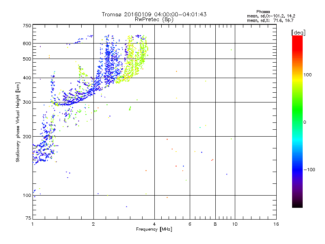325x244 pixels.
Task: Click the '16' frequency tick label
Action: (x=276, y=224)
